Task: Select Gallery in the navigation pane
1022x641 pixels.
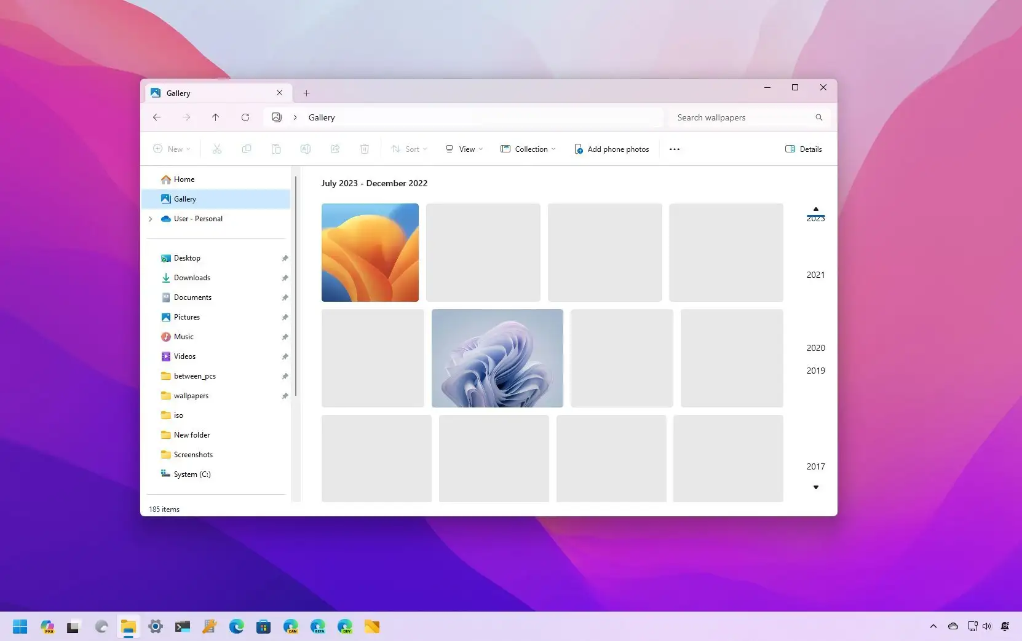Action: (216, 199)
